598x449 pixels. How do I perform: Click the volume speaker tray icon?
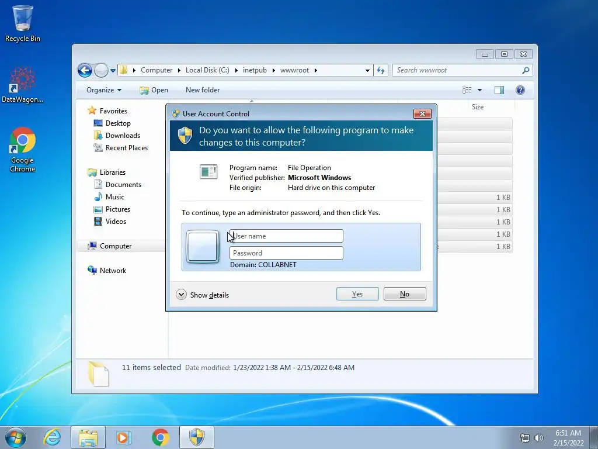538,438
